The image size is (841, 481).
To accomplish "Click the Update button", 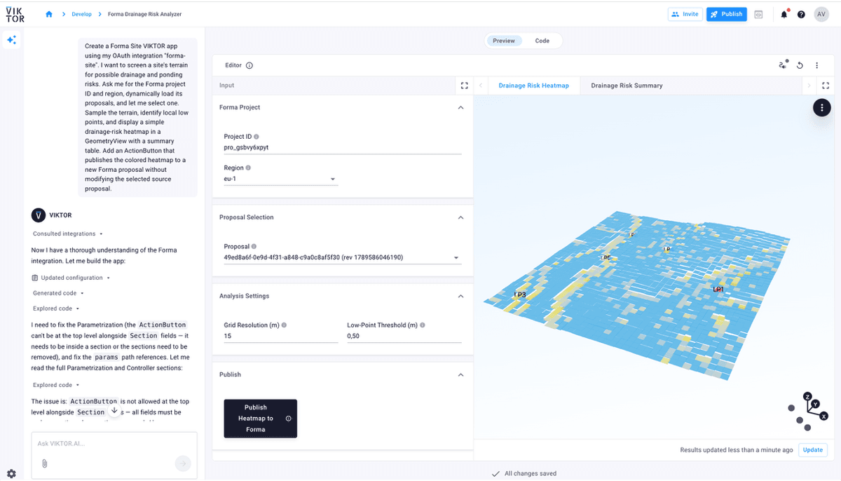I will (x=813, y=450).
